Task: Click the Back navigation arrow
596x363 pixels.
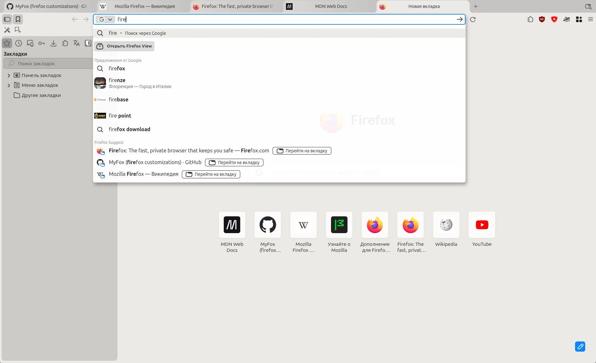Action: [x=75, y=19]
